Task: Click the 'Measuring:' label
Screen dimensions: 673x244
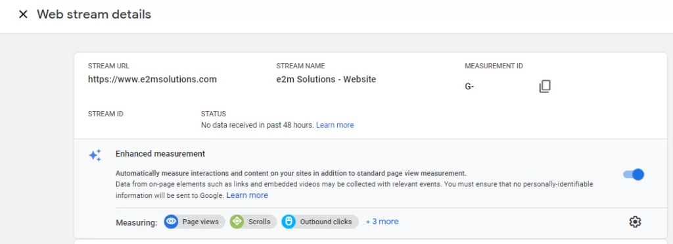Action: click(137, 222)
